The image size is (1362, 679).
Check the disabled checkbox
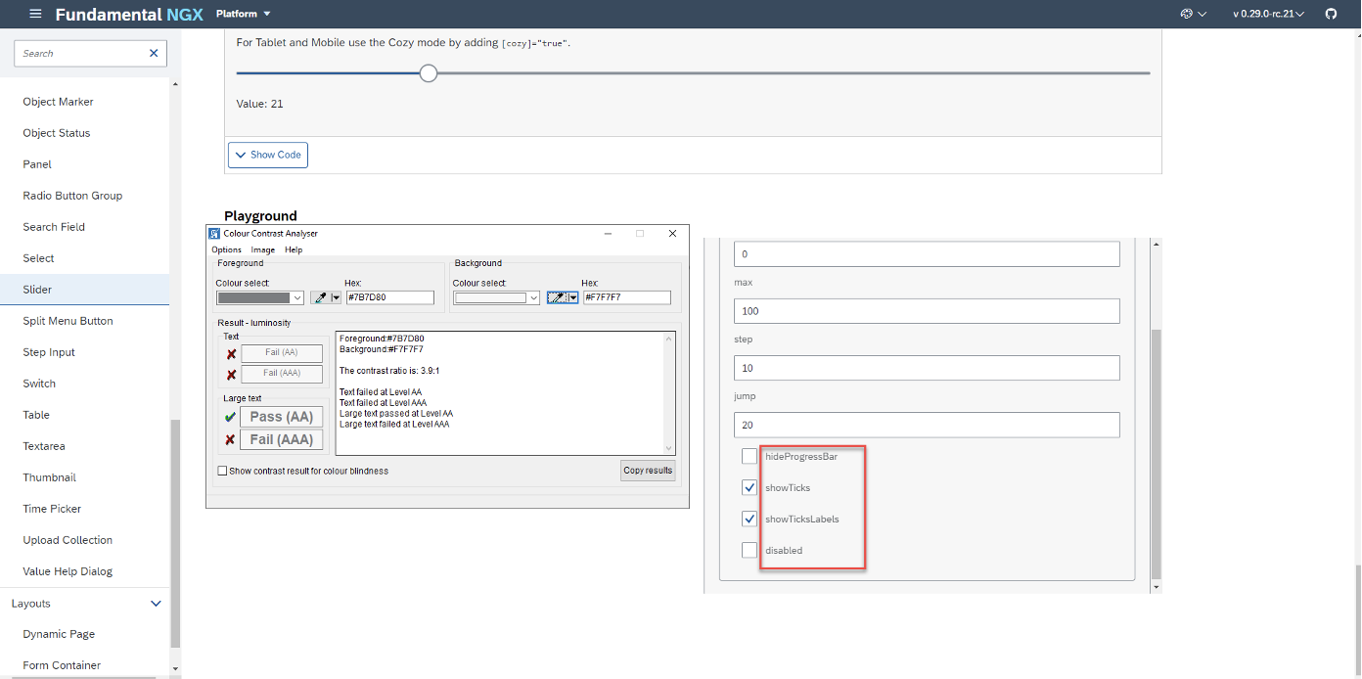[x=749, y=550]
